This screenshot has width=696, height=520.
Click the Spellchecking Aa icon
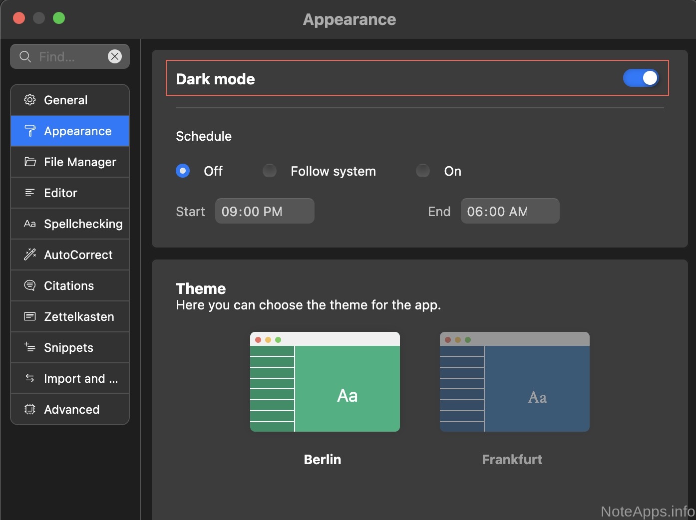click(30, 224)
